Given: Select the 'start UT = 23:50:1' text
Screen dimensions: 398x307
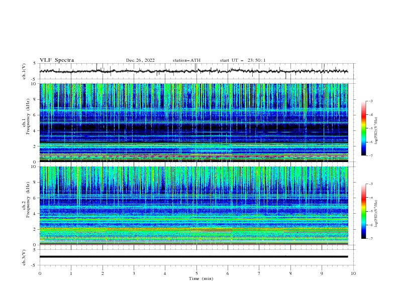Looking at the screenshot, I should point(243,60).
